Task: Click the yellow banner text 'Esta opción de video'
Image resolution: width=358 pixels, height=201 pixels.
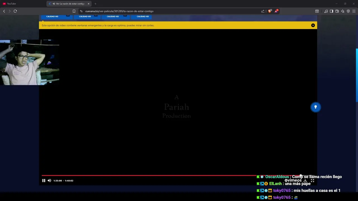Action: coord(98,25)
